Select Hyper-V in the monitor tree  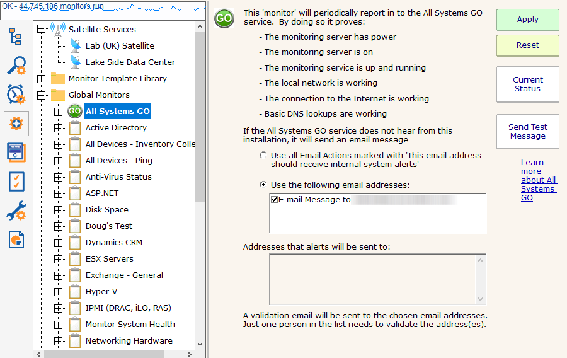[x=102, y=292]
